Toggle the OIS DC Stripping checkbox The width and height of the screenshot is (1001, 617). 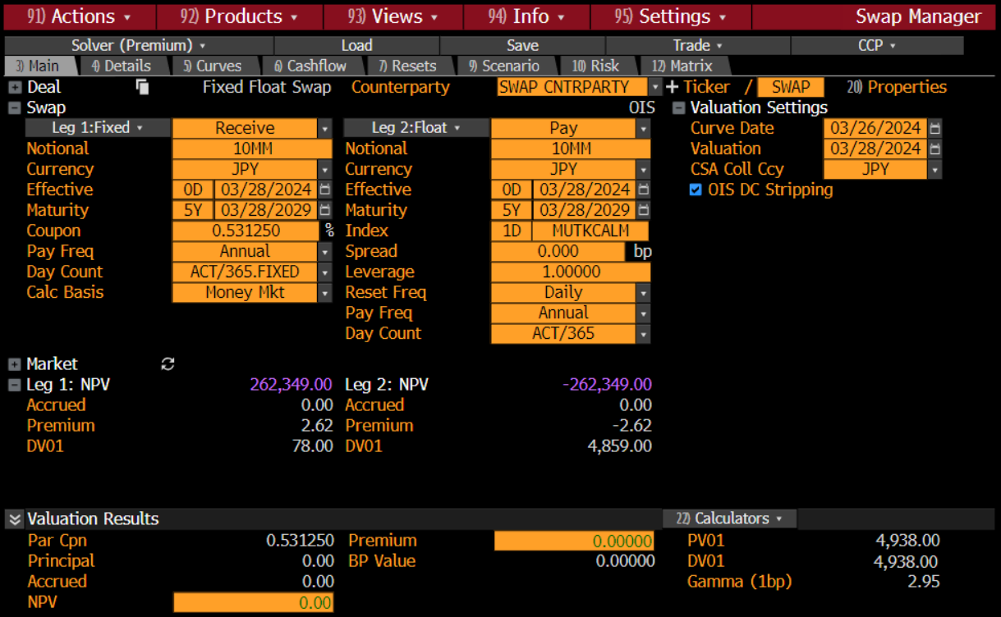pos(696,190)
